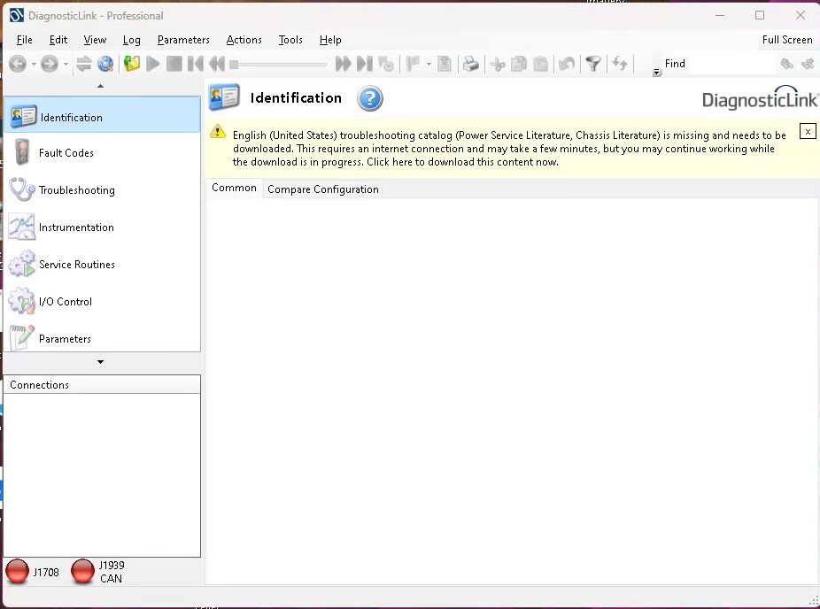This screenshot has width=820, height=609.
Task: Open Service Routines from sidebar
Action: tap(76, 265)
